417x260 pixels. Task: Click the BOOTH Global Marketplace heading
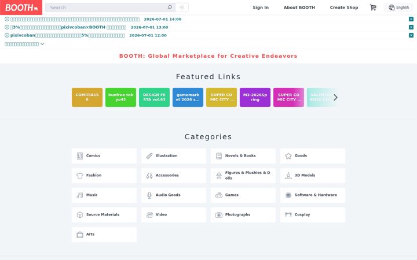click(209, 56)
